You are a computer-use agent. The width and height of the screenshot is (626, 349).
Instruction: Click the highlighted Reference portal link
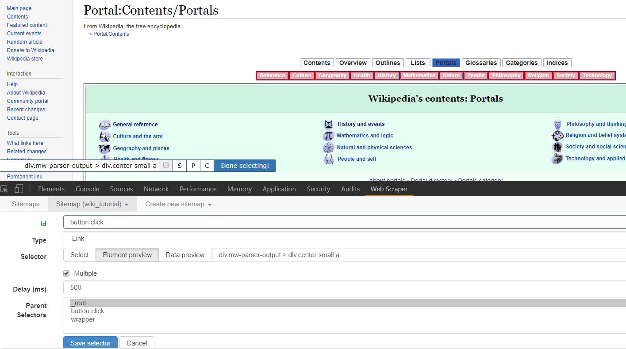[272, 76]
